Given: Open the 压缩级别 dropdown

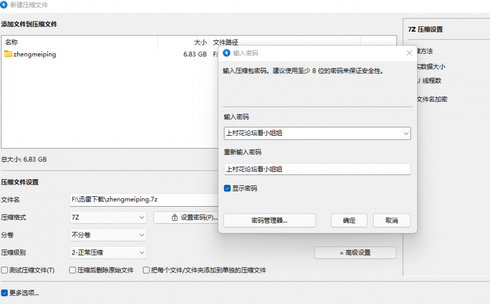Looking at the screenshot, I should [108, 252].
